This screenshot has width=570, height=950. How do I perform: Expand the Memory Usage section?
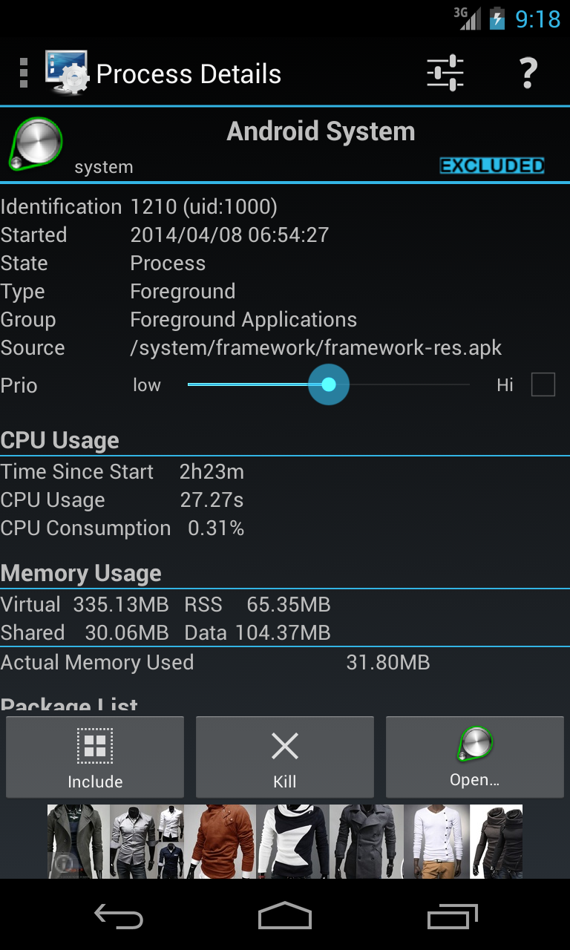pyautogui.click(x=82, y=572)
